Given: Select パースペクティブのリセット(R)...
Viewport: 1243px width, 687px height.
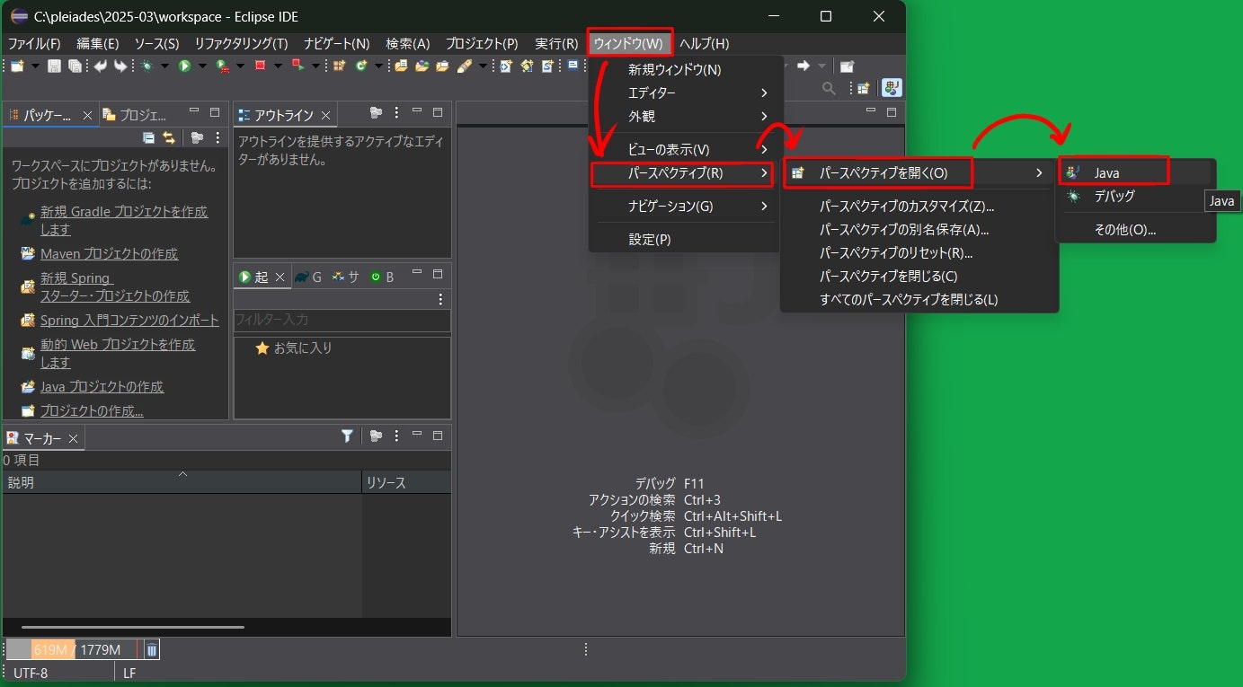Looking at the screenshot, I should point(919,252).
